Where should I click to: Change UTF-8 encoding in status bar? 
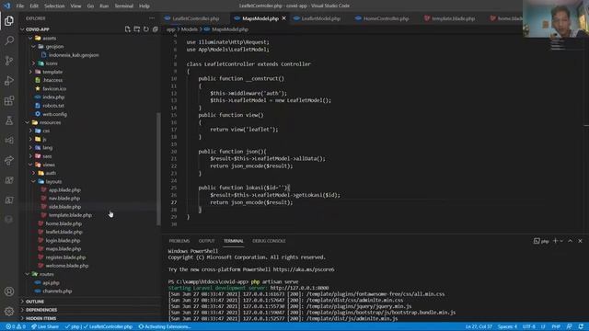(528, 327)
